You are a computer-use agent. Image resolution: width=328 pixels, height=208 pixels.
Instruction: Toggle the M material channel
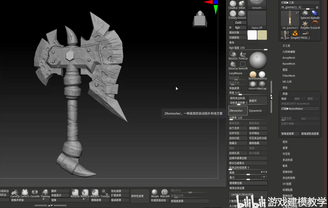[x=230, y=27]
